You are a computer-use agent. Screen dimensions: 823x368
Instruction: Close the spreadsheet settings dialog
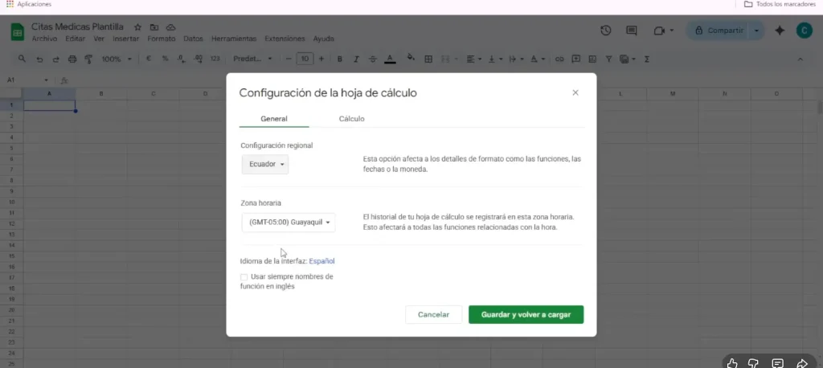tap(575, 92)
